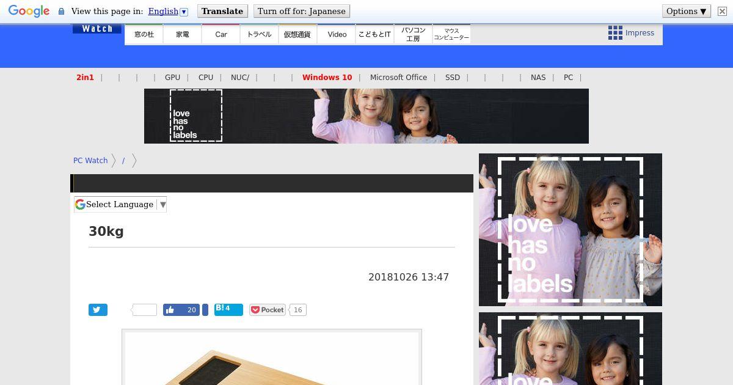Open the GPU topic link

click(x=172, y=78)
